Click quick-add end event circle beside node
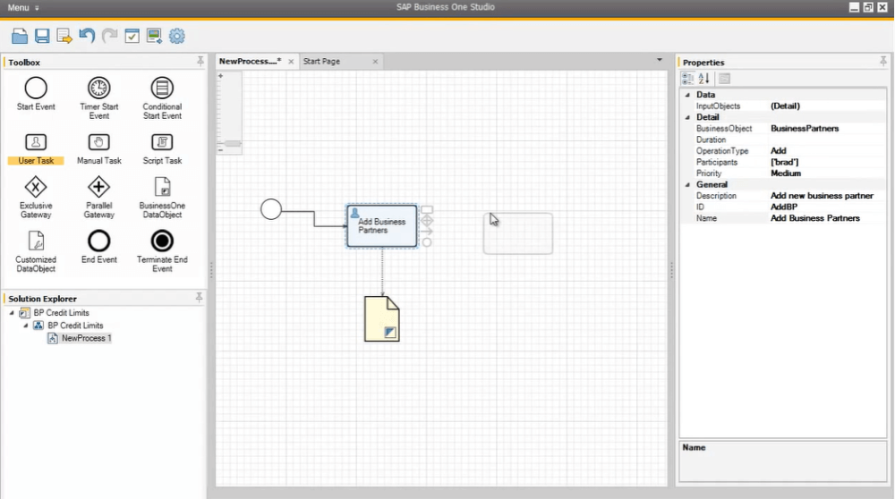895x499 pixels. pos(427,242)
